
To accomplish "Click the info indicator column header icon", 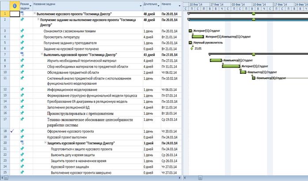I will (x=15, y=6).
